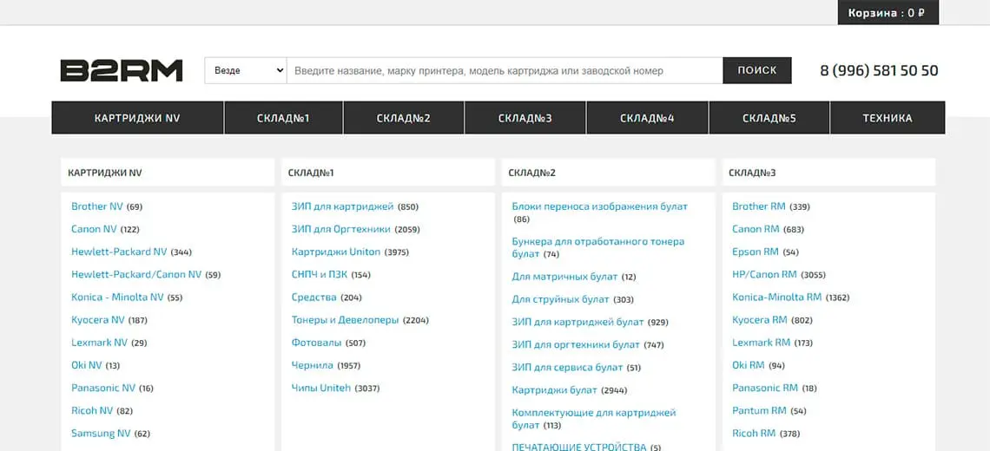Click the B2RM logo
This screenshot has height=451, width=990.
coord(122,70)
